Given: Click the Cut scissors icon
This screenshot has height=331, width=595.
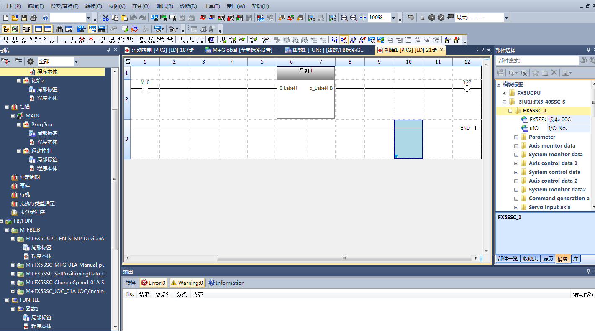Looking at the screenshot, I should tap(105, 18).
